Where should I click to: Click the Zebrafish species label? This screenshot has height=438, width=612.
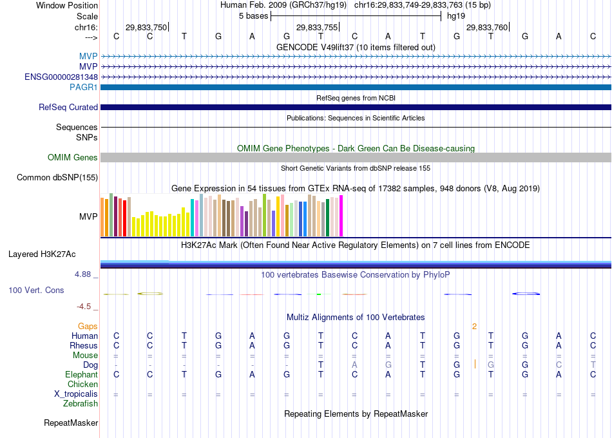81,404
